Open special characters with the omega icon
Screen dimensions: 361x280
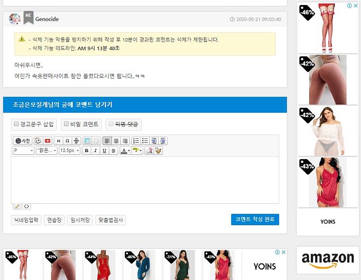(x=67, y=141)
